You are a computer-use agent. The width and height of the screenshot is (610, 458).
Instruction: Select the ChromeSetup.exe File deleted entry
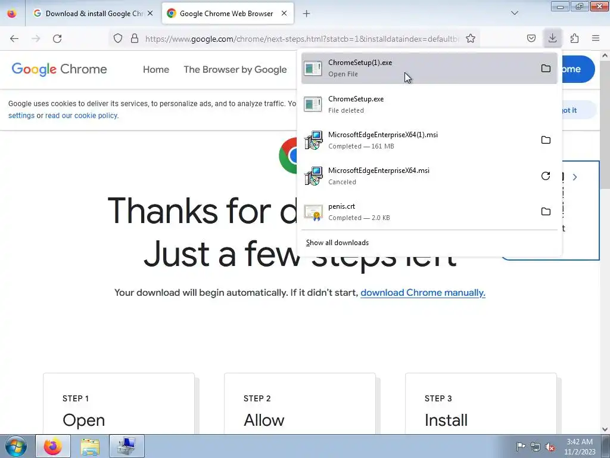(x=429, y=104)
